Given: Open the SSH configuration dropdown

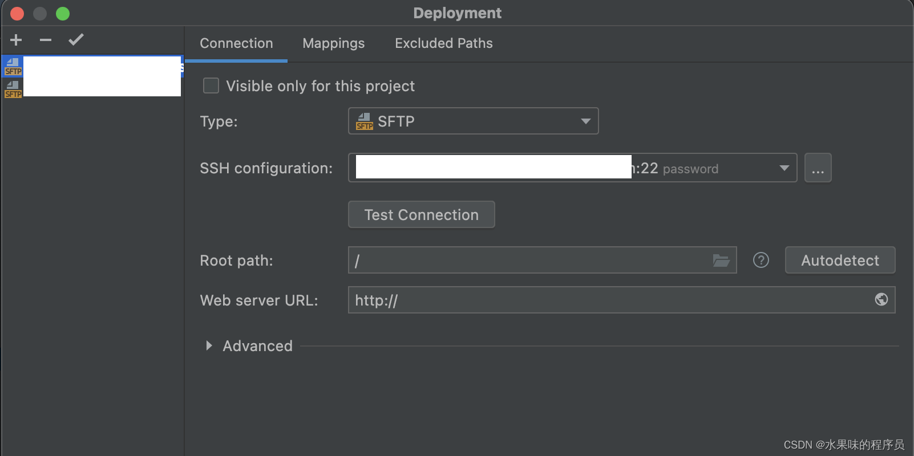Looking at the screenshot, I should (572, 168).
